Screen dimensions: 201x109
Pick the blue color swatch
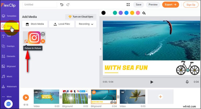coord(126,13)
